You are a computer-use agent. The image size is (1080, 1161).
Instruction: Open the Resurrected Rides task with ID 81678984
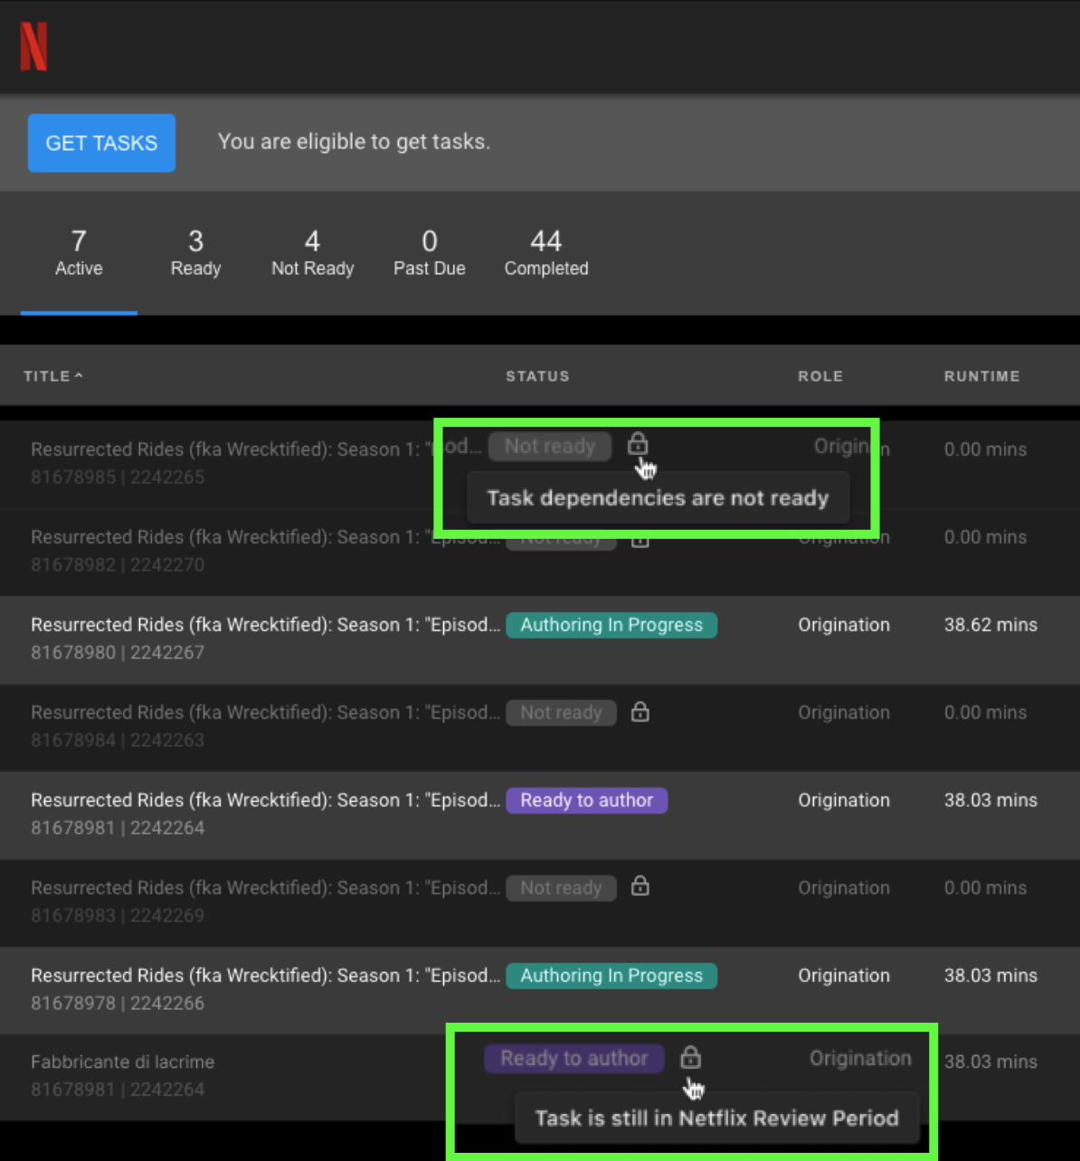pyautogui.click(x=540, y=727)
